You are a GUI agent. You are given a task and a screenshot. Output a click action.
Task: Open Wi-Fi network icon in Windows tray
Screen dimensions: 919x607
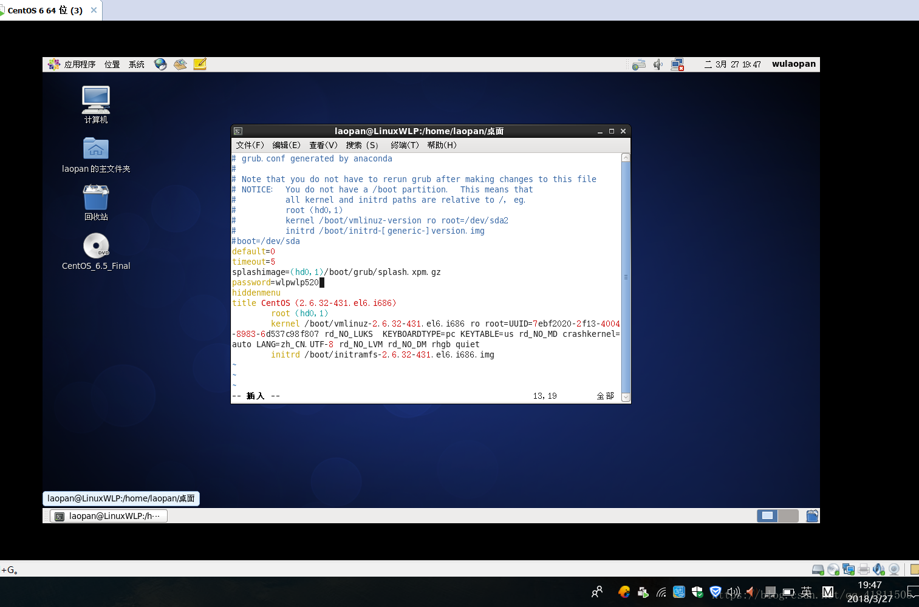[x=661, y=592]
